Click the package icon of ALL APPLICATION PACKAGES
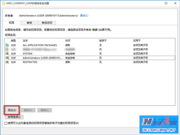Image resolution: width=180 pixels, height=135 pixels. click(7, 45)
